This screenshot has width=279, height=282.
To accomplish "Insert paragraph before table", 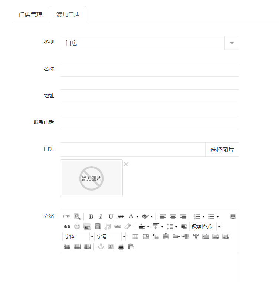I will (156, 236).
